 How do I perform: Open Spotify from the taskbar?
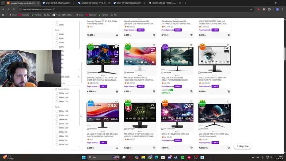[x=183, y=157]
